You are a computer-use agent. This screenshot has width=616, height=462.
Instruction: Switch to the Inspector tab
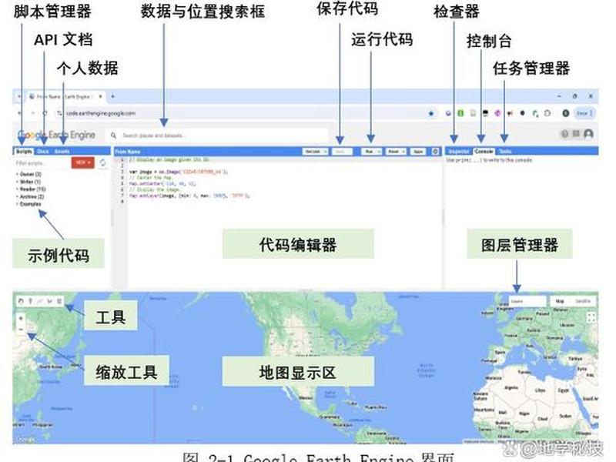click(459, 151)
